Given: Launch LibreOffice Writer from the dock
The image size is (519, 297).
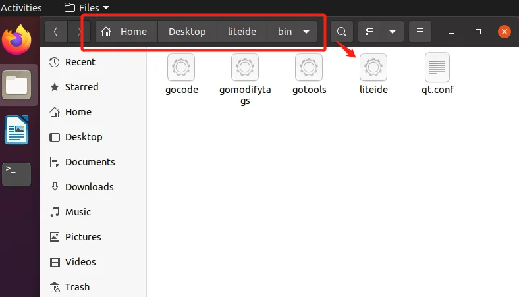Looking at the screenshot, I should point(16,130).
